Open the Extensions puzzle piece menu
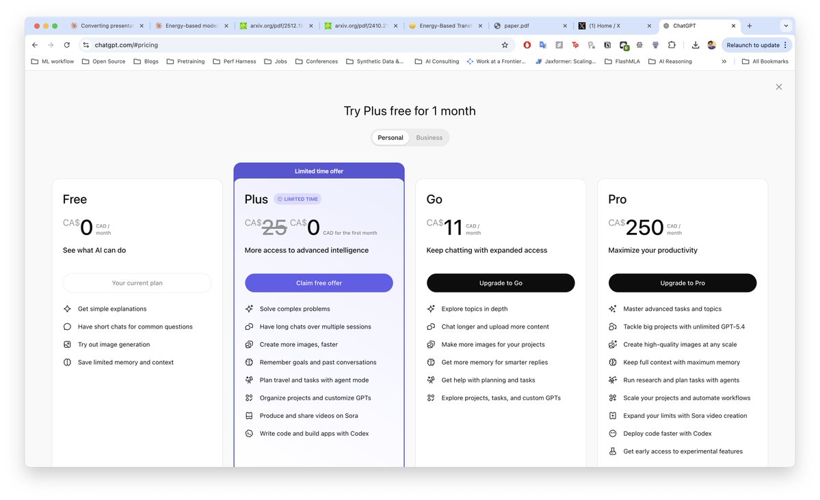Viewport: 820px width, 500px height. coord(672,45)
